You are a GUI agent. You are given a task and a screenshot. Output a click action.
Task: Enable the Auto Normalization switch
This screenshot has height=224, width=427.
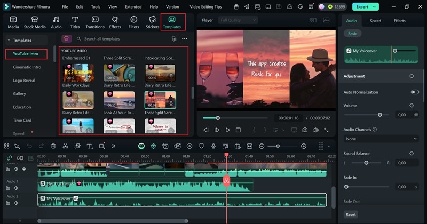pyautogui.click(x=414, y=92)
